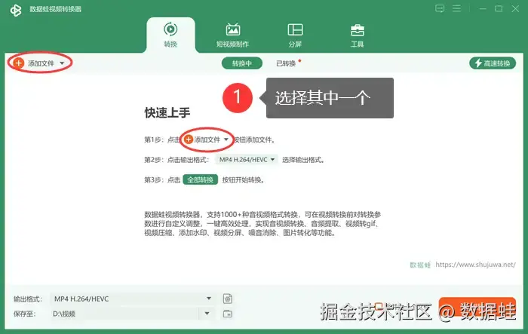This screenshot has height=334, width=528.
Task: Select the 转换中 tab
Action: pos(242,63)
